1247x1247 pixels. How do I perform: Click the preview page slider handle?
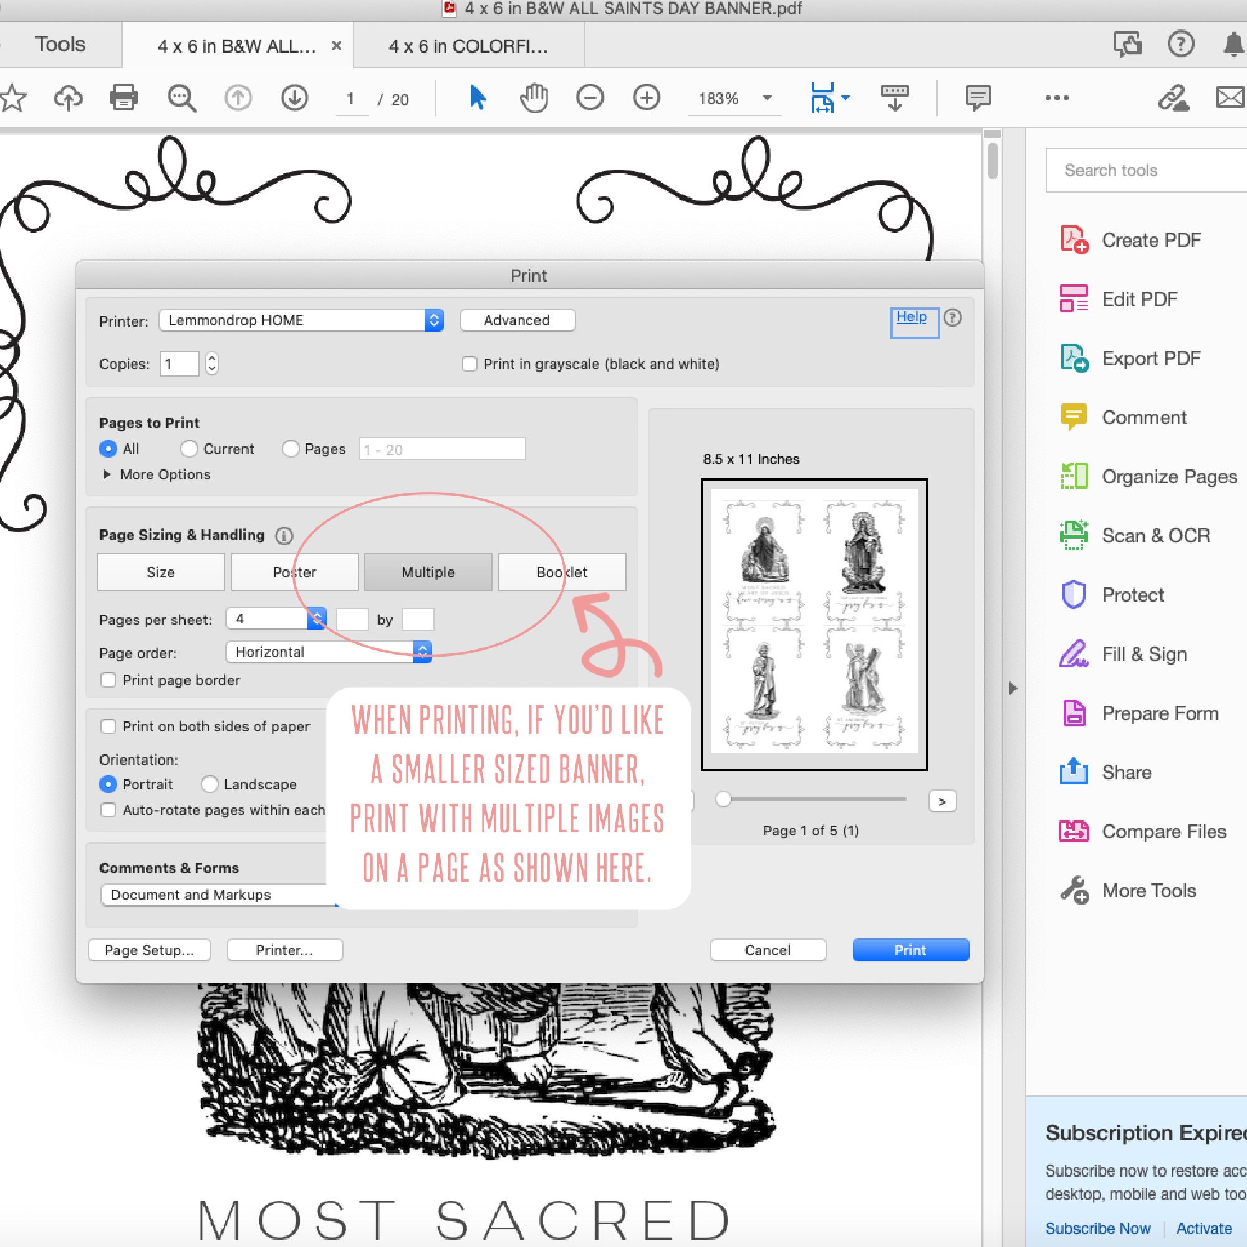coord(723,799)
